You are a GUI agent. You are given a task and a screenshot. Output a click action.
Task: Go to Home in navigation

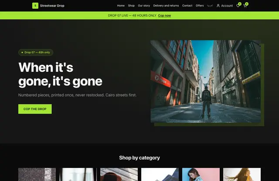coord(121,6)
